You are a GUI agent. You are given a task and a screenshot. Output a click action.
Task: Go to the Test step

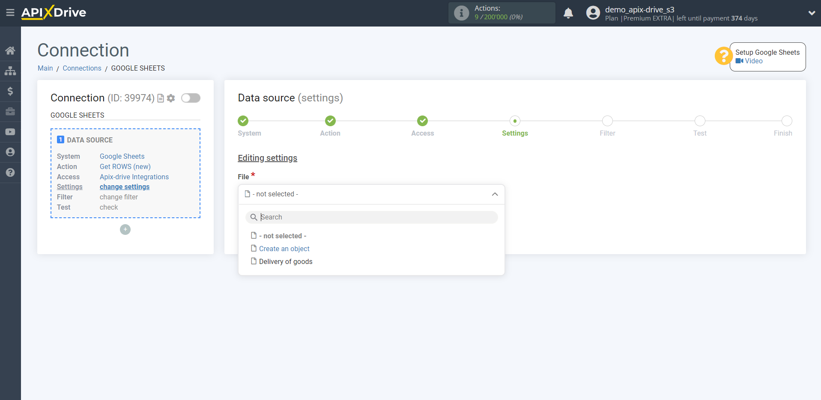tap(700, 121)
